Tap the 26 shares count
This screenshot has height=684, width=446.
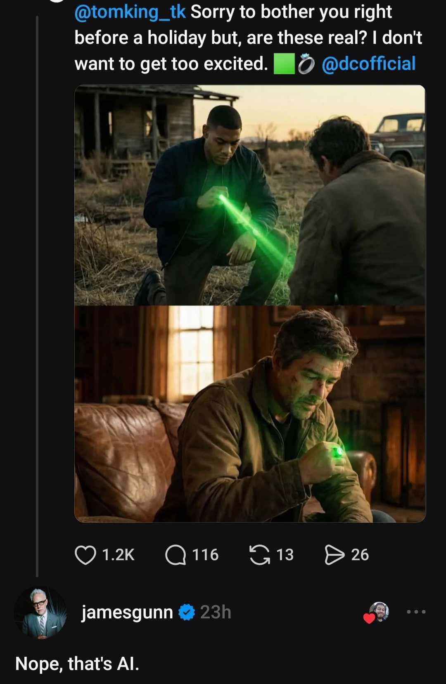[x=360, y=554]
